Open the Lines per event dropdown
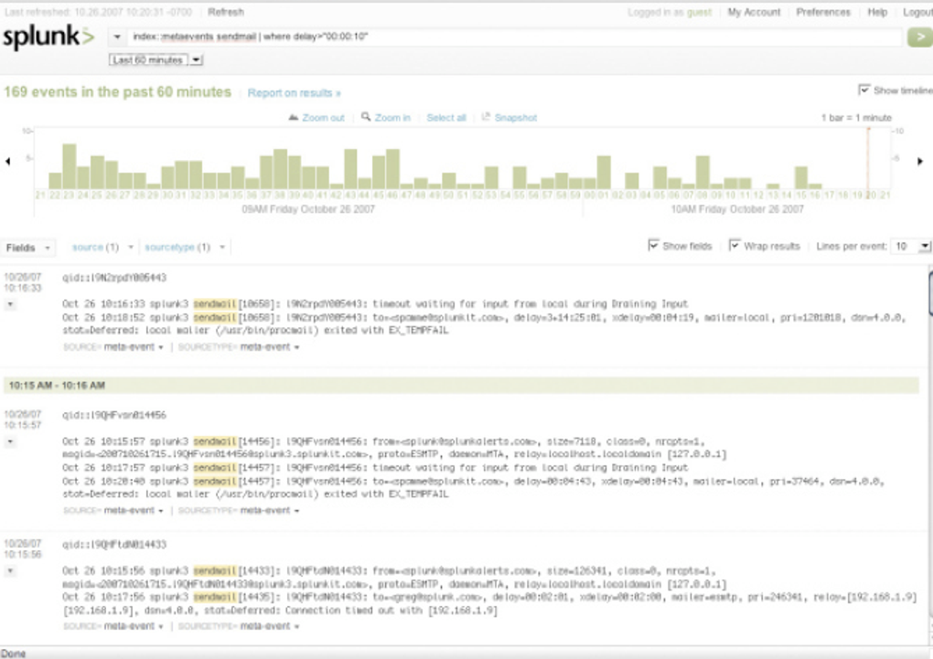The width and height of the screenshot is (933, 659). 911,246
